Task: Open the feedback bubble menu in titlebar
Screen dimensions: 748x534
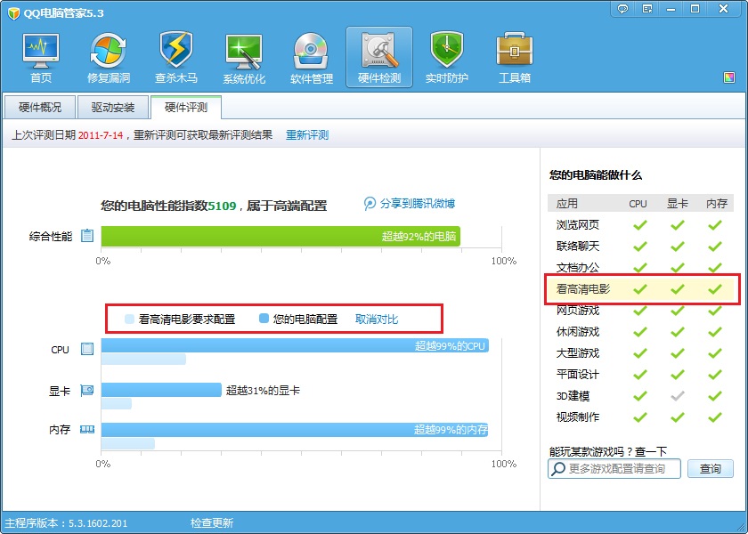Action: coord(622,9)
